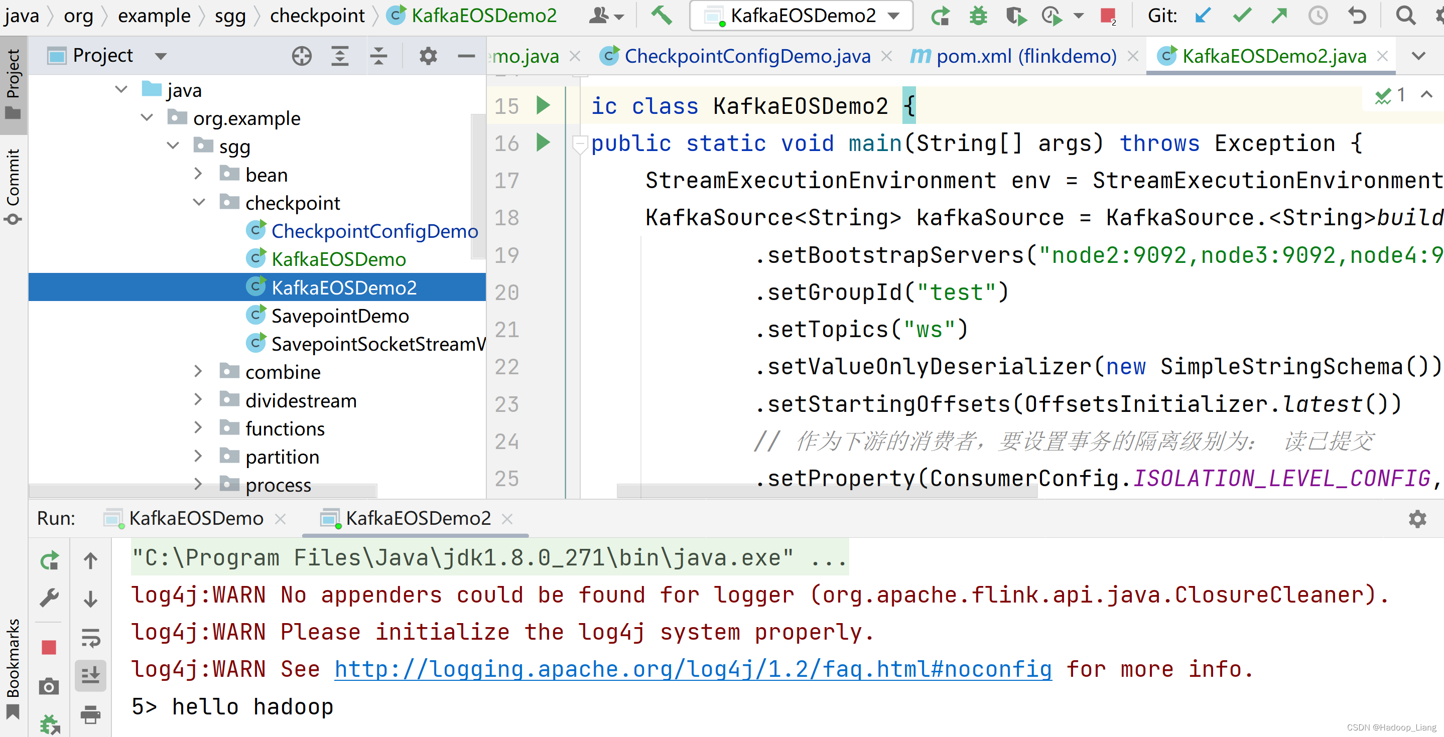Click run gutter arrow on line 15
The image size is (1444, 737).
click(543, 105)
